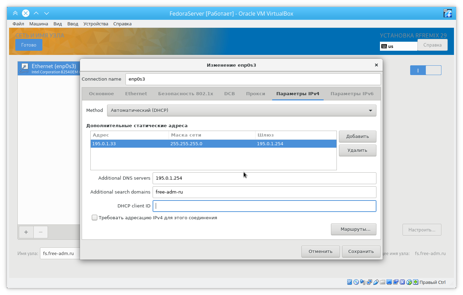Image resolution: width=463 pixels, height=295 pixels.
Task: Open the Method dropdown (Автоматический DHCP)
Action: click(242, 110)
